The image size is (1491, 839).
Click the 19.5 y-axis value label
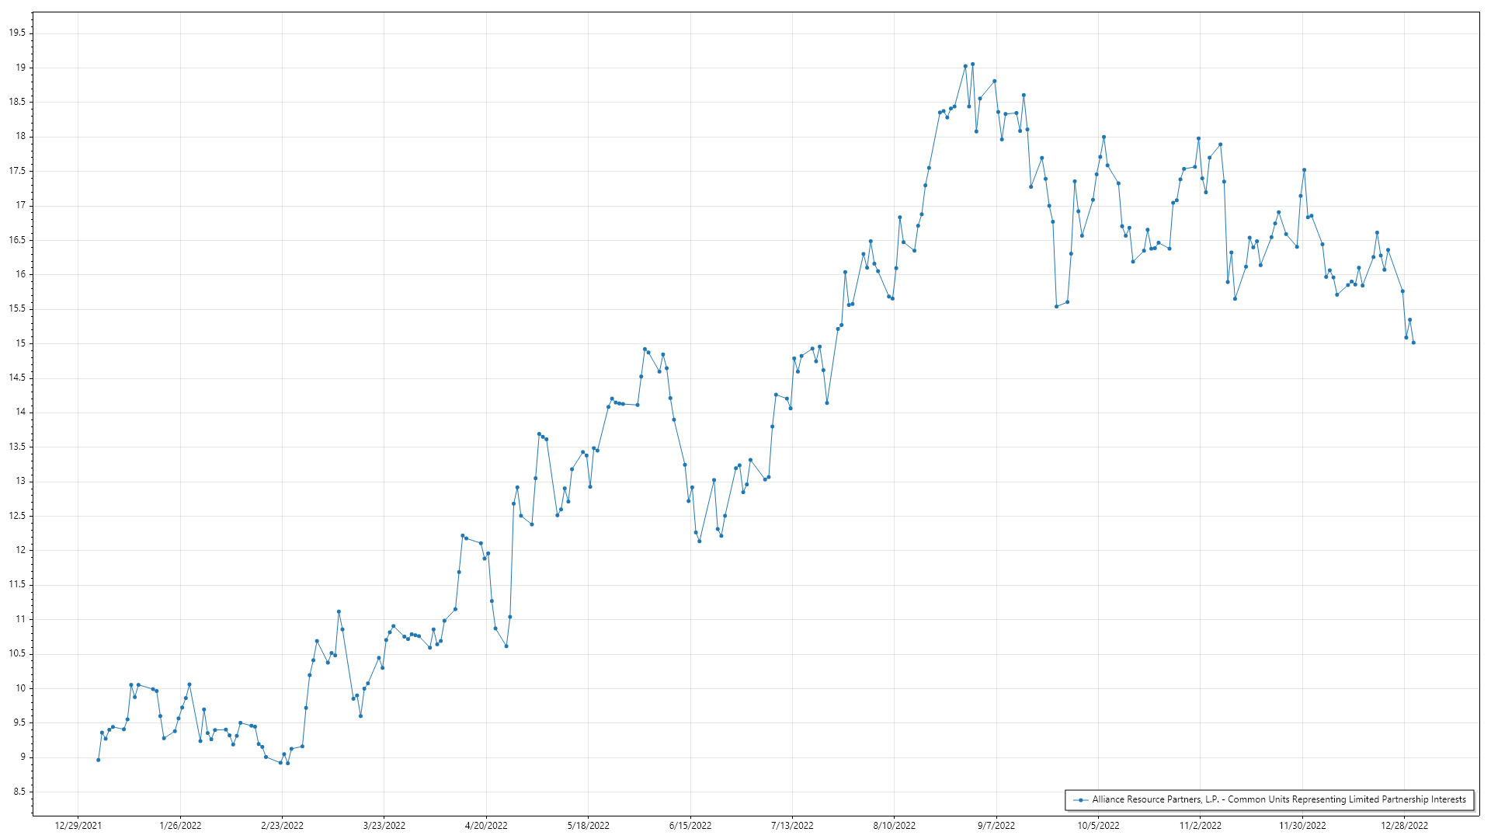click(x=17, y=33)
